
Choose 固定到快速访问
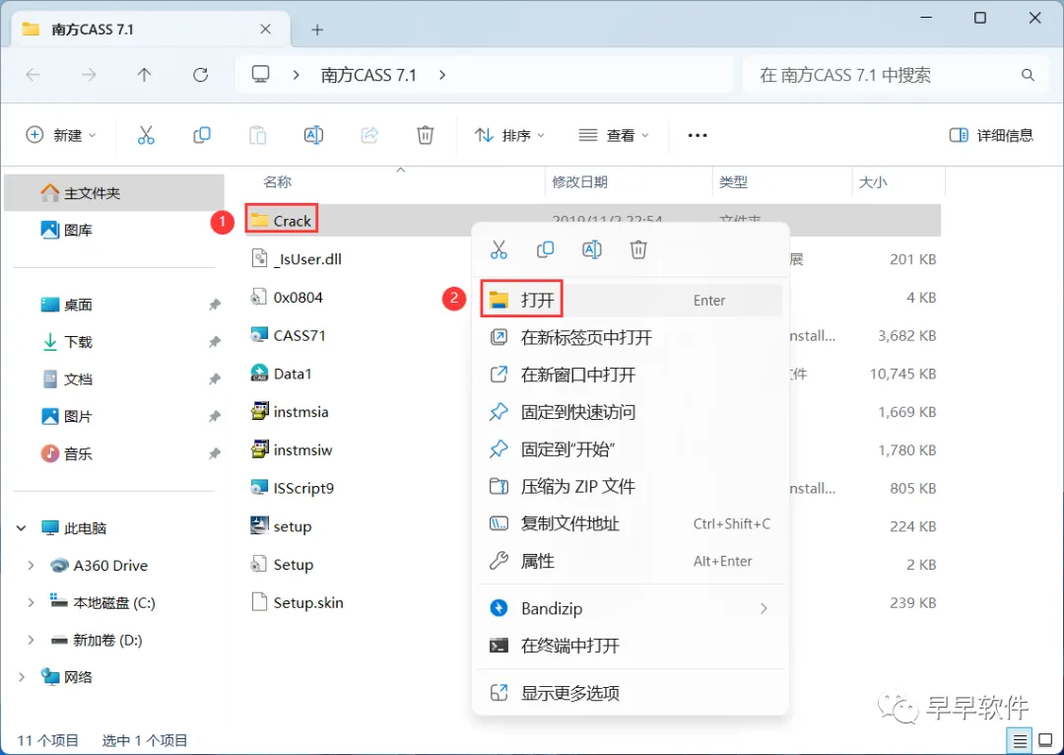631,412
